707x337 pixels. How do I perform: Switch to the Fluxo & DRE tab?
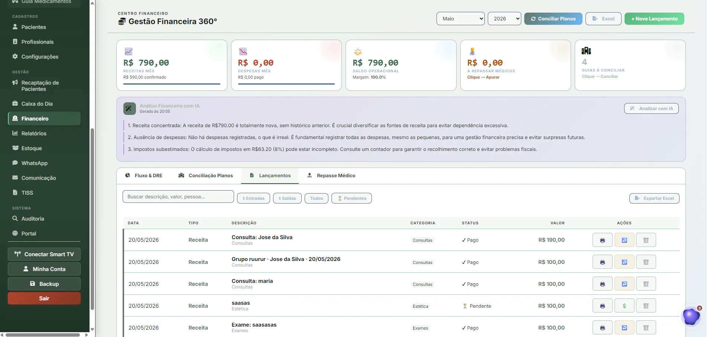coord(144,176)
